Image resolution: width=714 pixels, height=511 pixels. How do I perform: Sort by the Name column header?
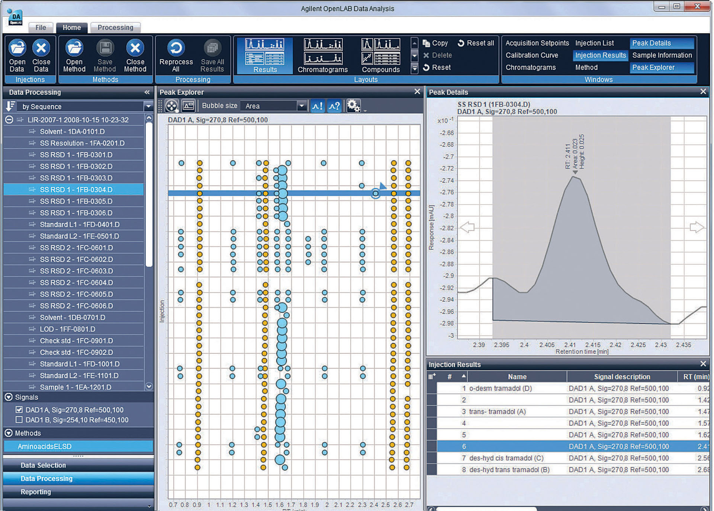coord(517,377)
